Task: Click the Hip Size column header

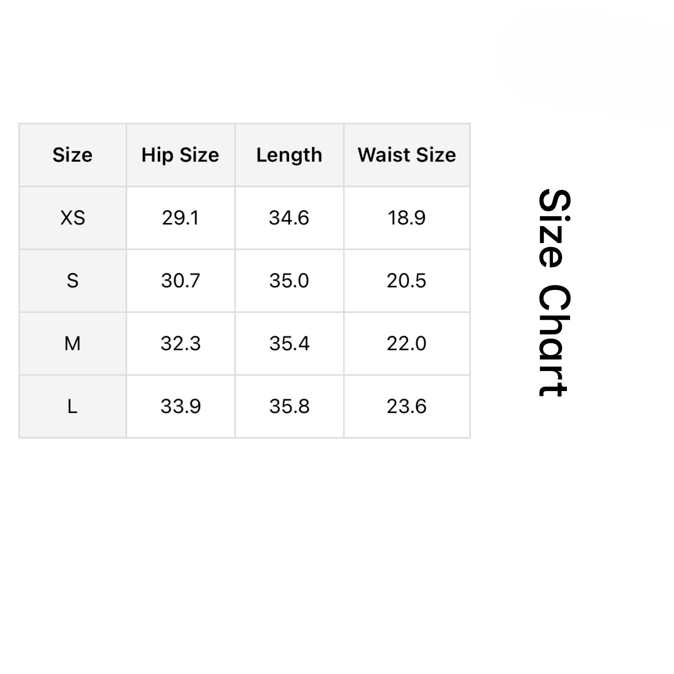Action: tap(180, 155)
